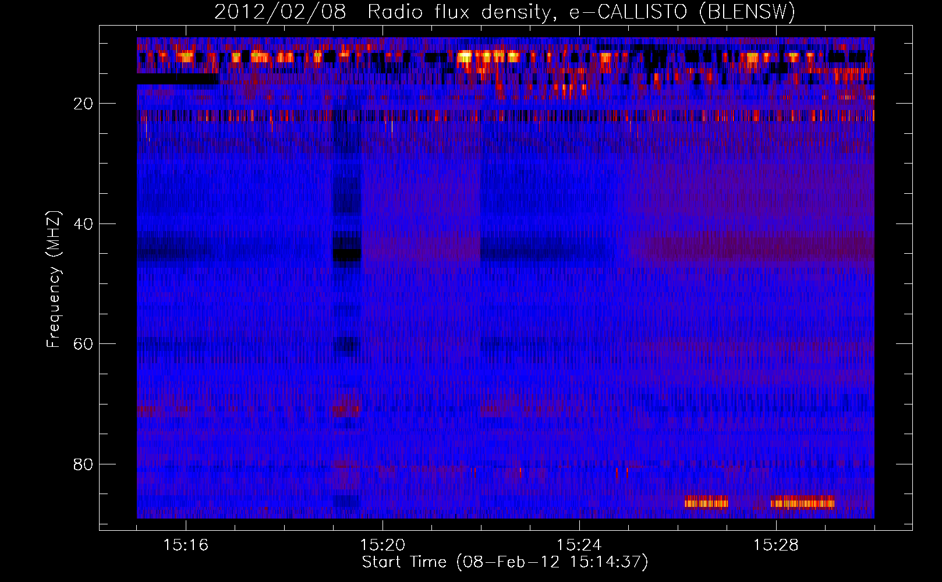
Task: Click the 80 MHz frequency tick label
Action: pos(84,464)
